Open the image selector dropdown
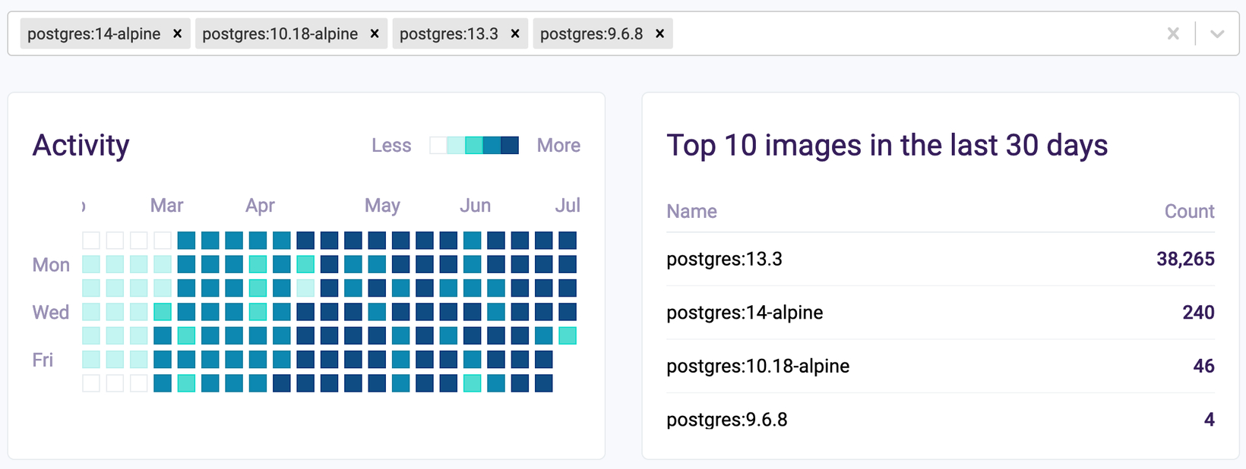 1217,33
